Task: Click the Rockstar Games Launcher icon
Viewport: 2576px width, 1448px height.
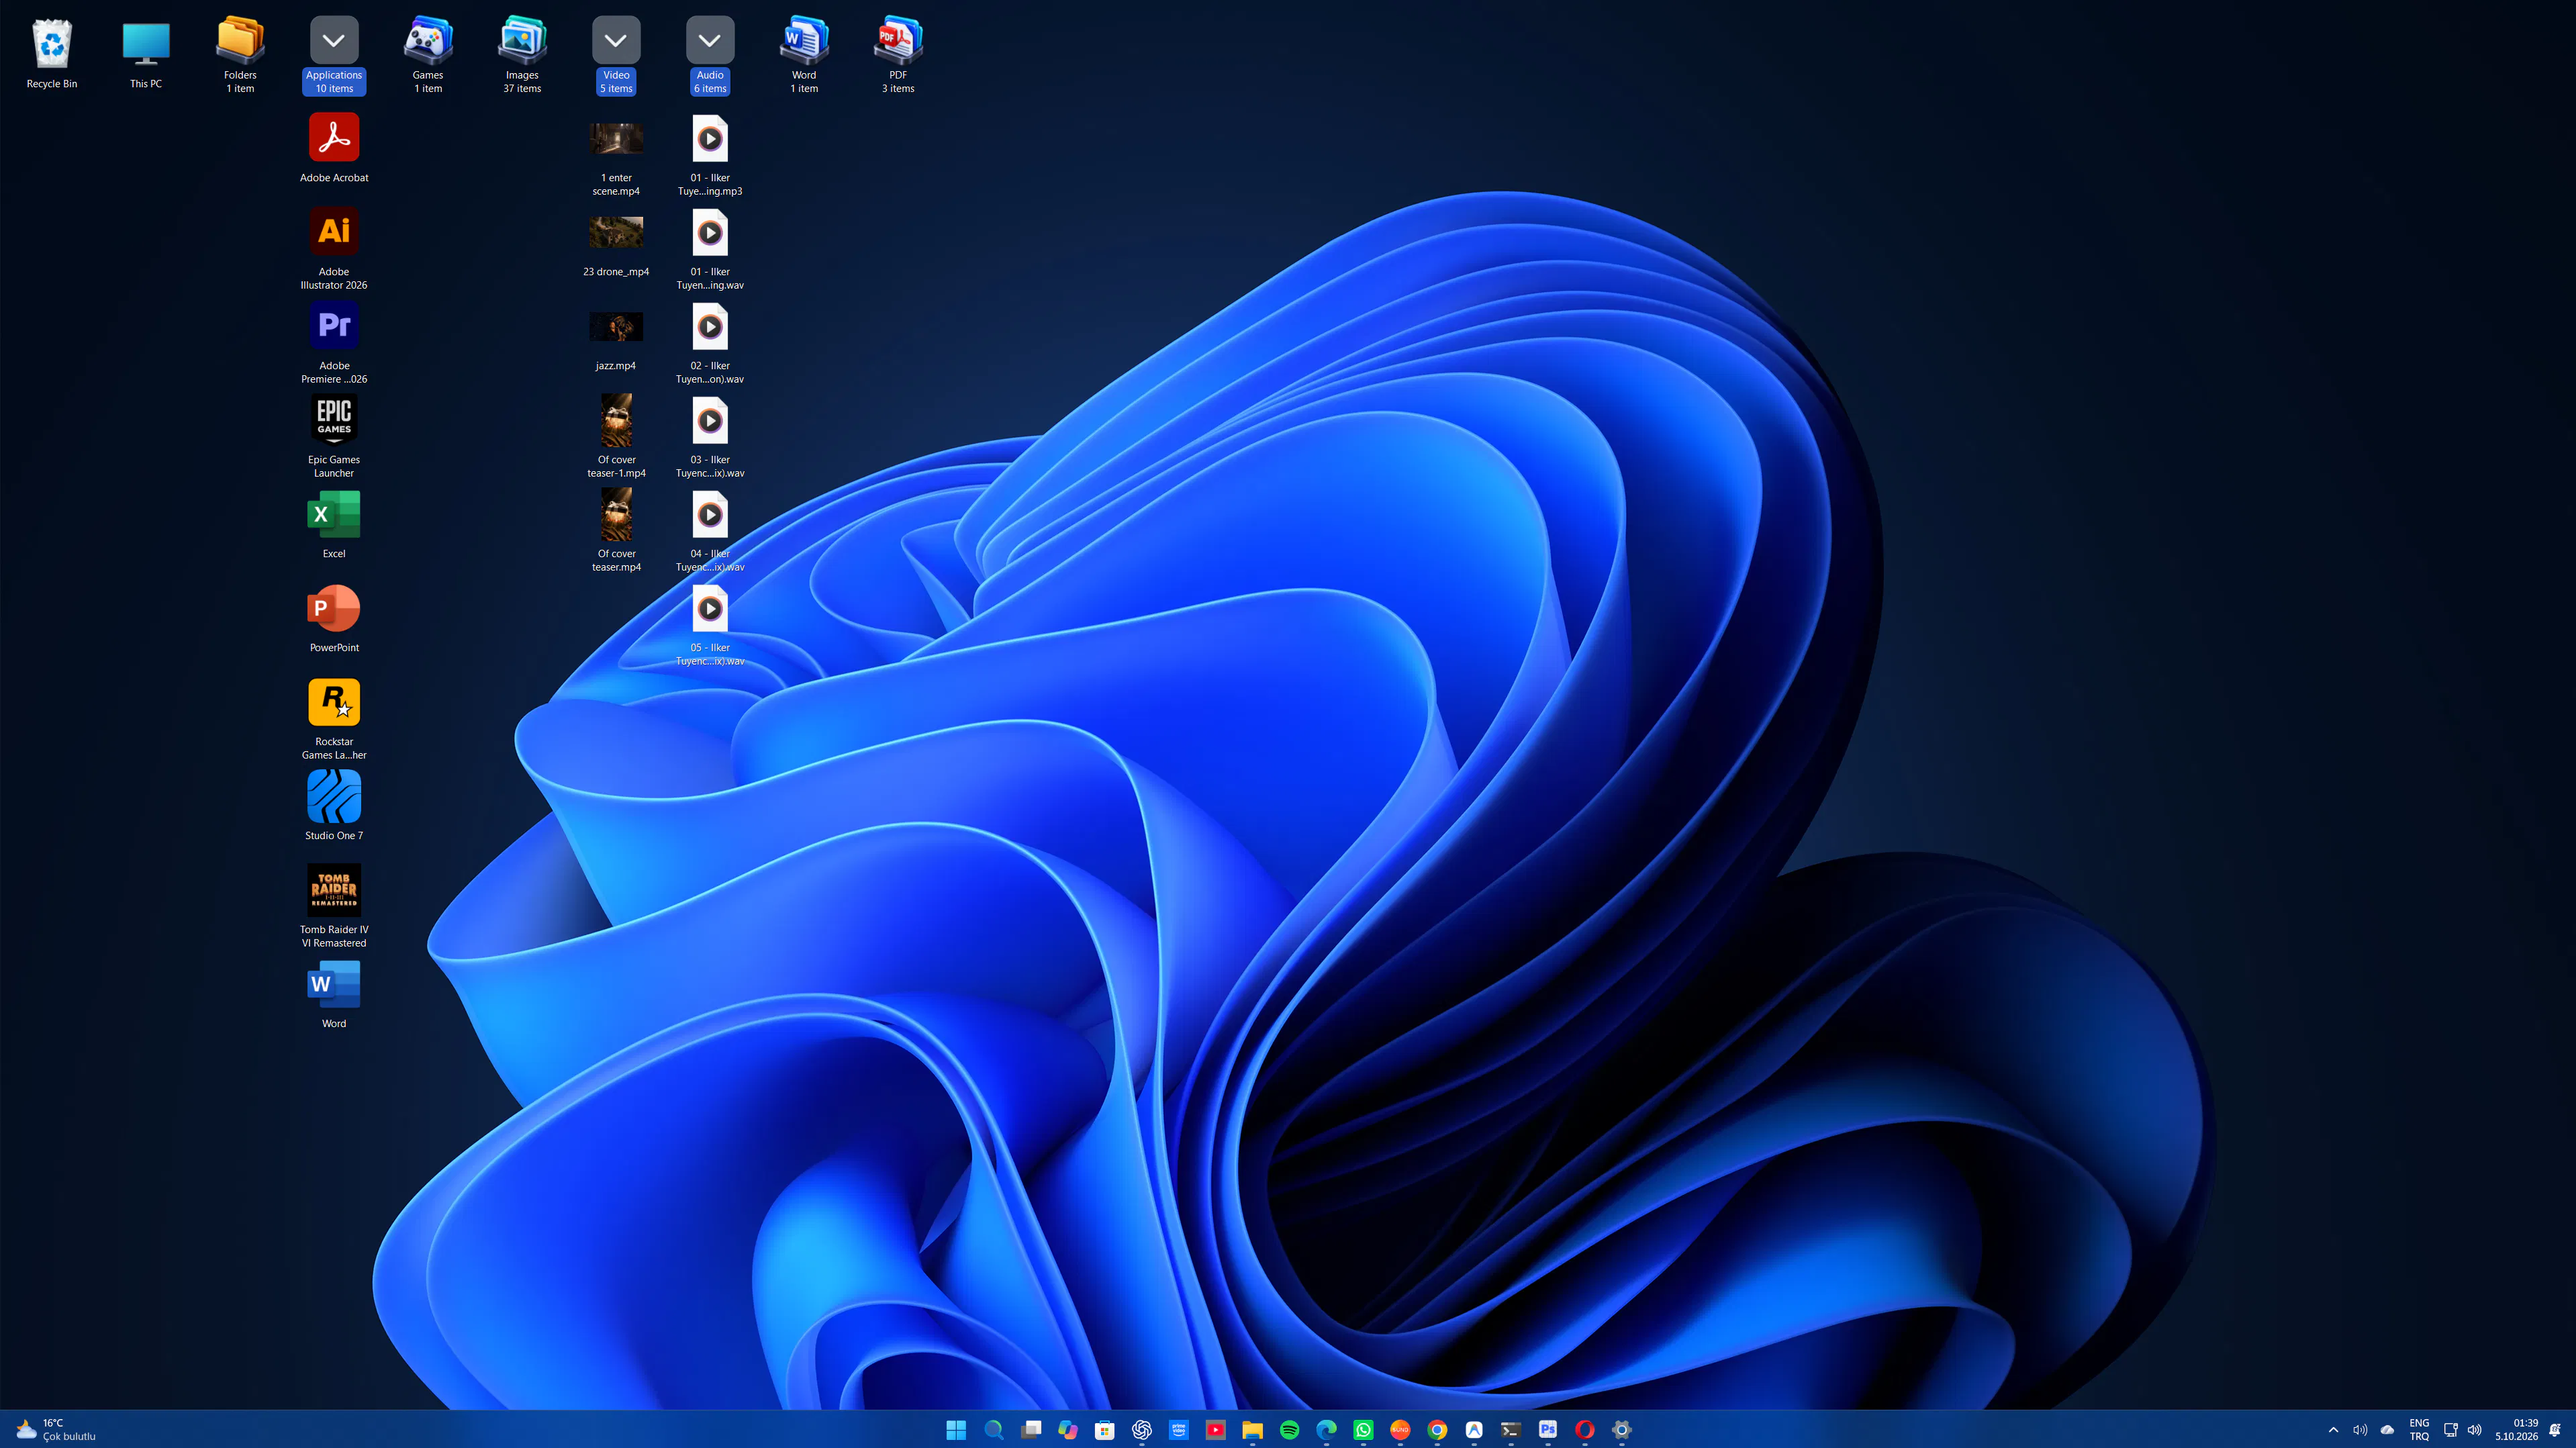Action: (x=334, y=718)
